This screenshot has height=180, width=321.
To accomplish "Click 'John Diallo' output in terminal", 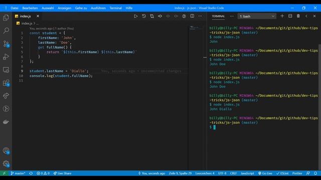I will coord(221,109).
